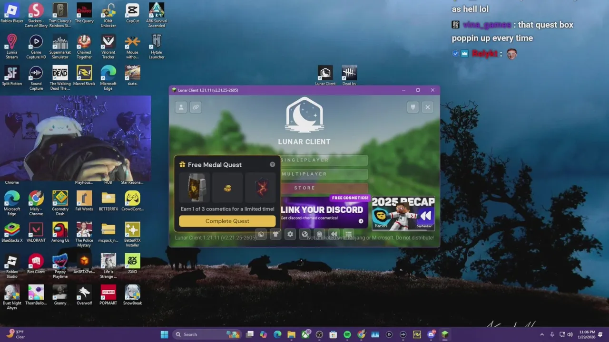Launch Chained Together desktop shortcut
The width and height of the screenshot is (609, 342).
pos(84,47)
